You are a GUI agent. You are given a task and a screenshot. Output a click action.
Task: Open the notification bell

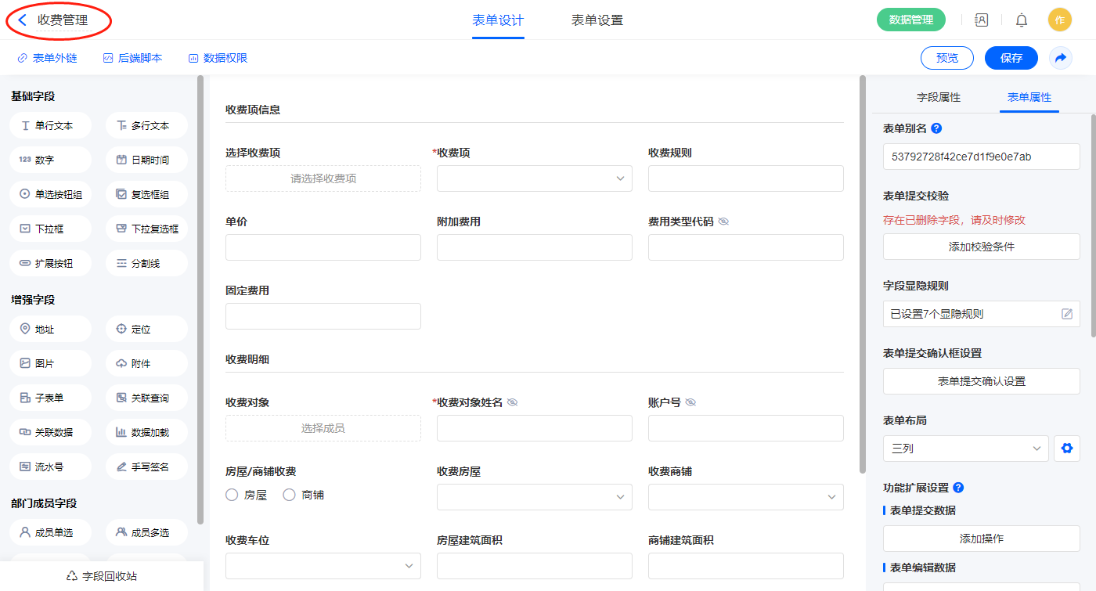pos(1022,20)
